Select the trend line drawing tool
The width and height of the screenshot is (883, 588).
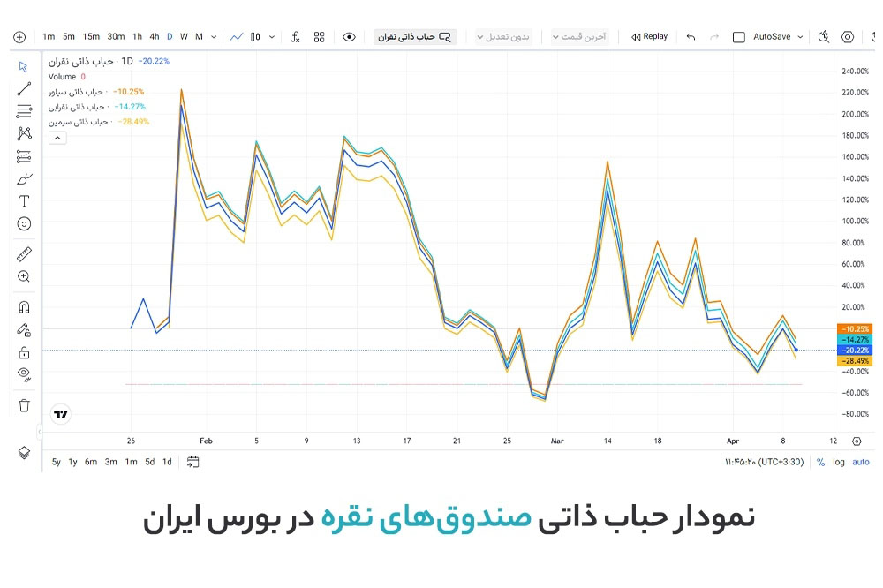(x=24, y=88)
